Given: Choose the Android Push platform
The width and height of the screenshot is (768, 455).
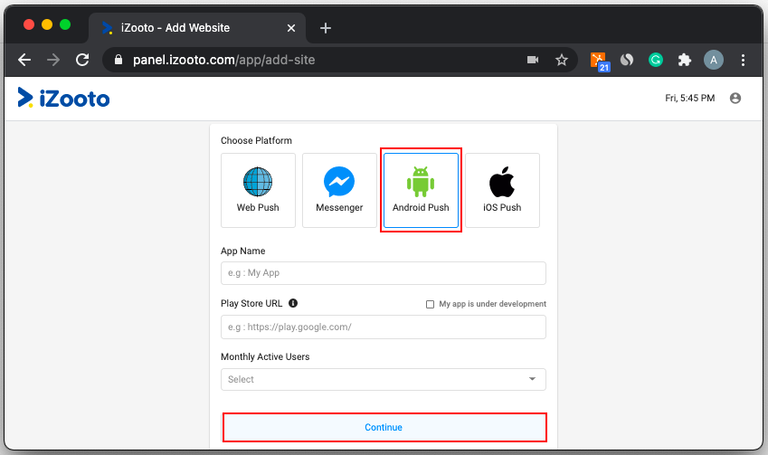Looking at the screenshot, I should point(421,190).
